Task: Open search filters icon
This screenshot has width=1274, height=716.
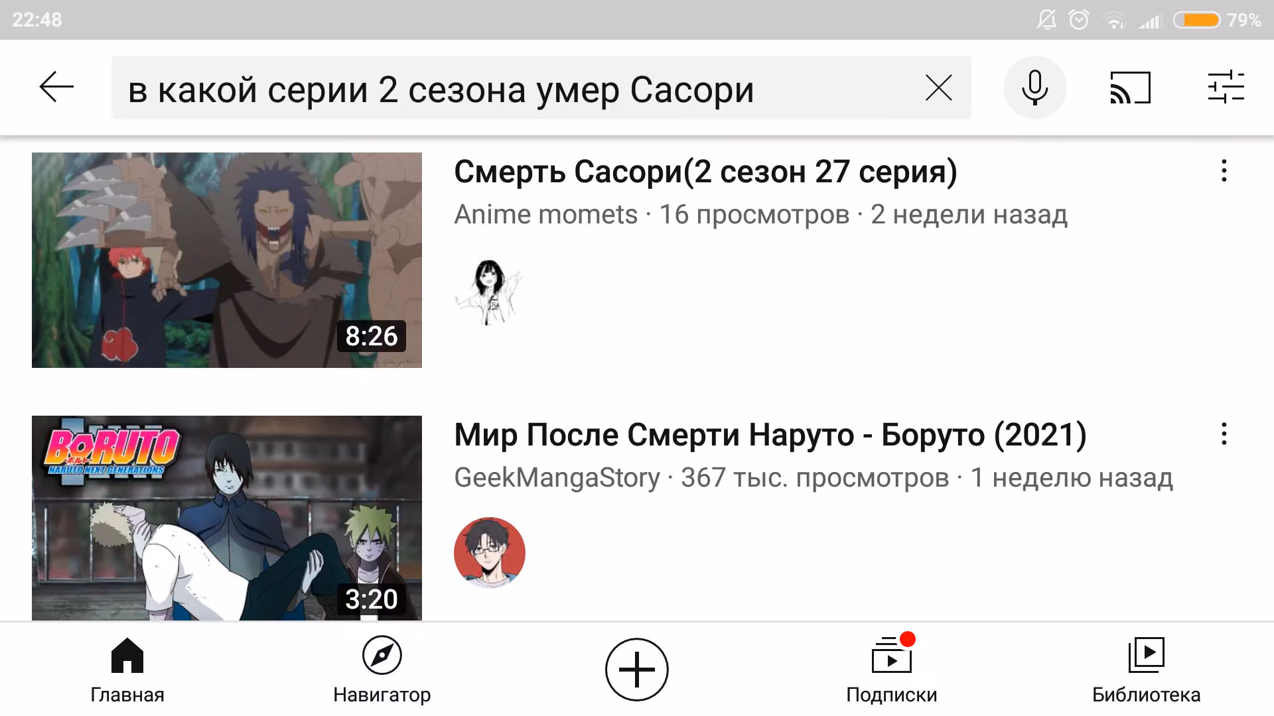Action: pyautogui.click(x=1226, y=87)
